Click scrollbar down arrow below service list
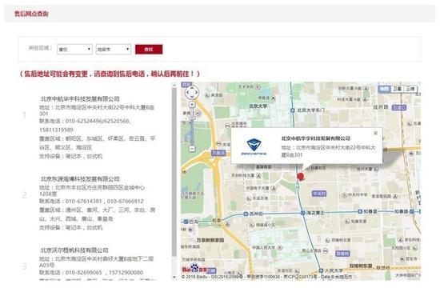Image resolution: width=440 pixels, height=292 pixels. [x=174, y=277]
